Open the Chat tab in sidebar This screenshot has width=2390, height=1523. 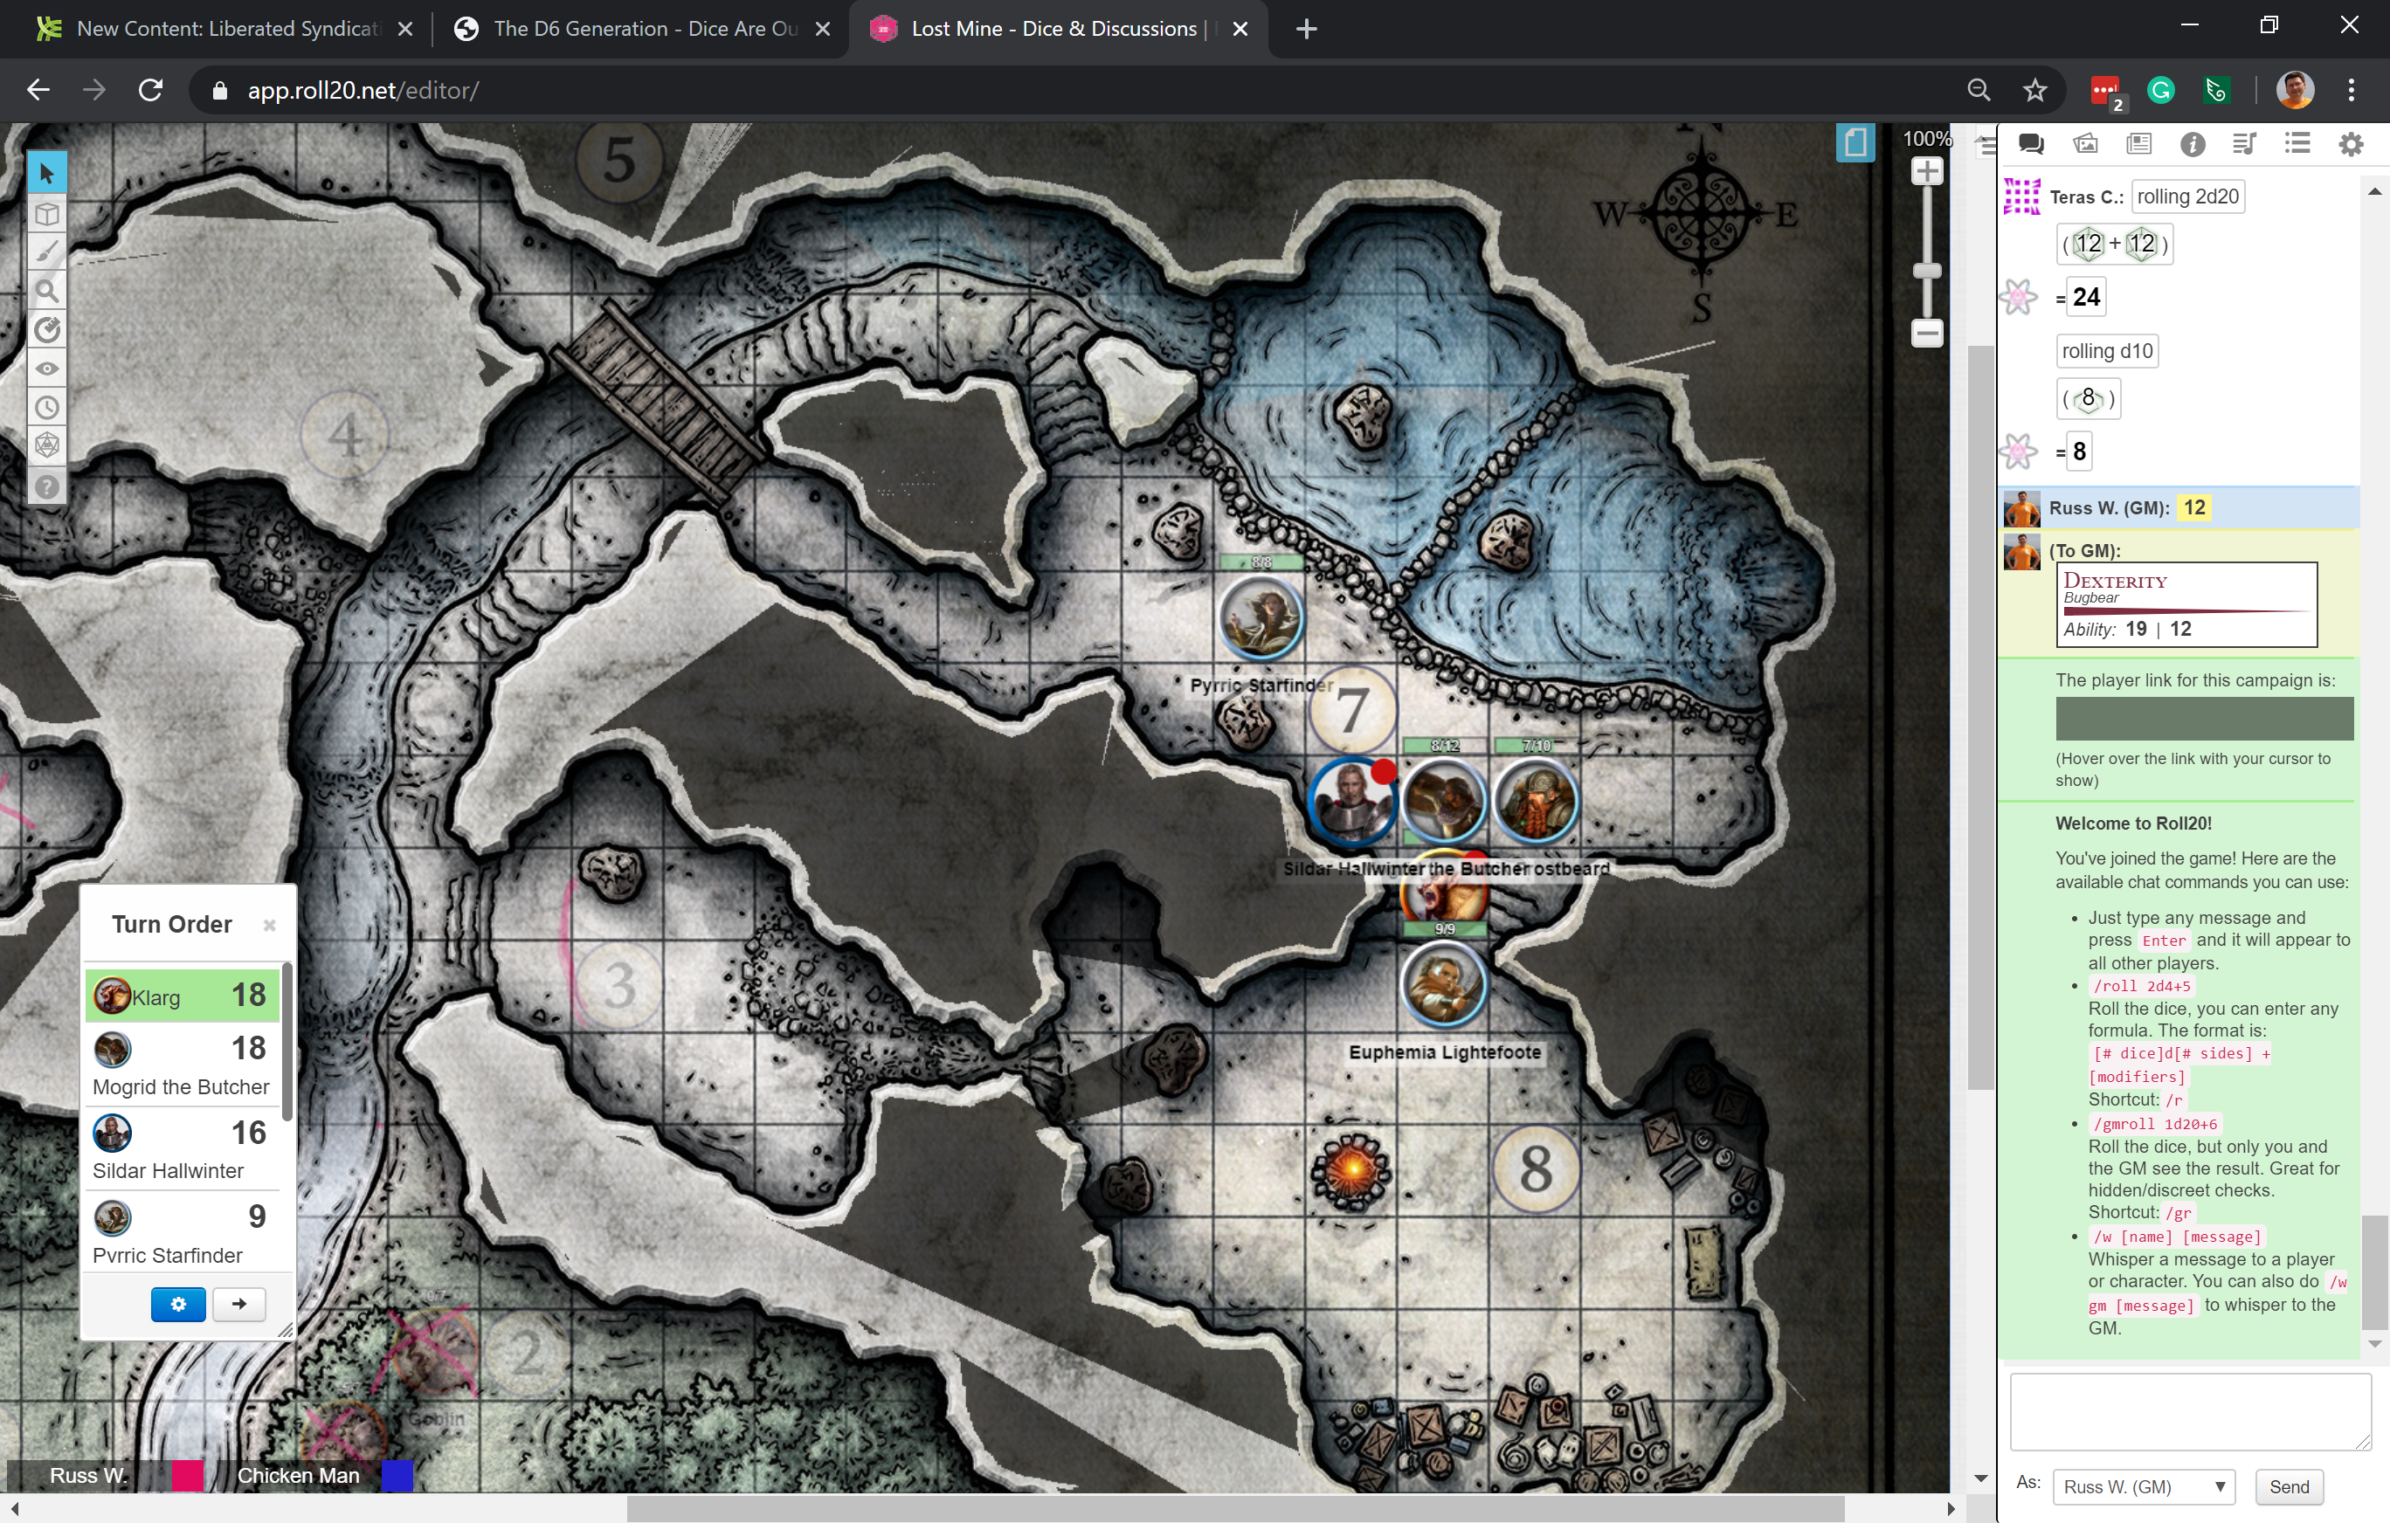tap(2031, 145)
